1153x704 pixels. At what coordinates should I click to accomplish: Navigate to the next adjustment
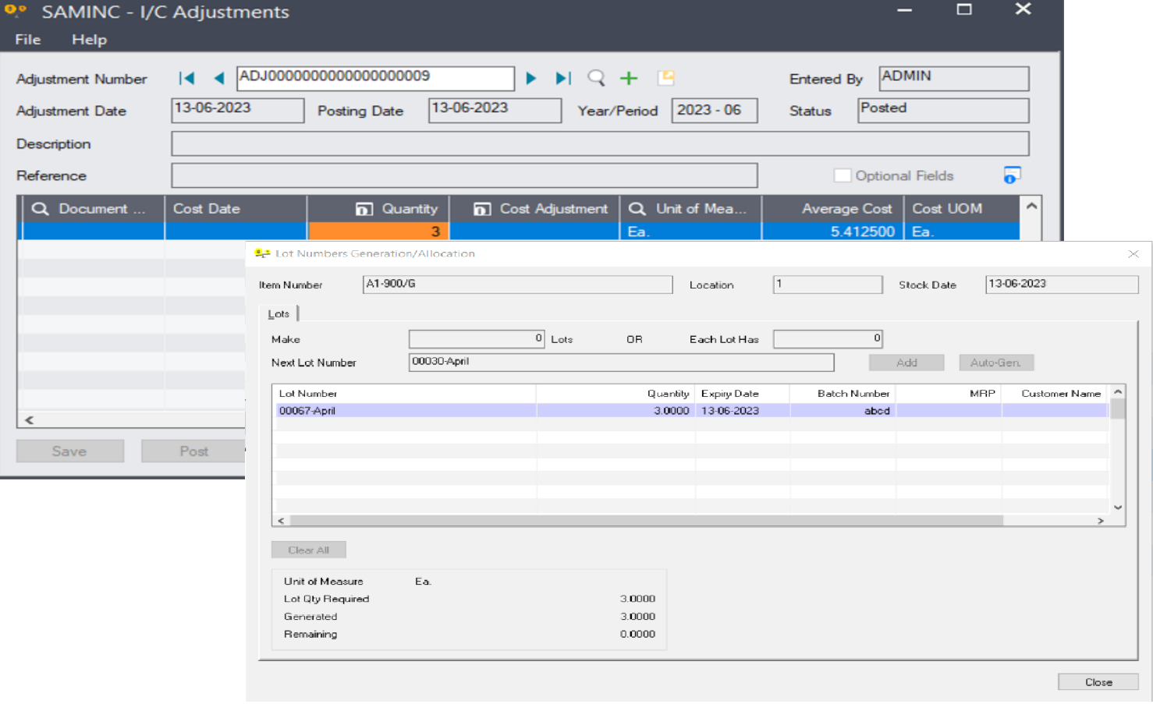(531, 78)
